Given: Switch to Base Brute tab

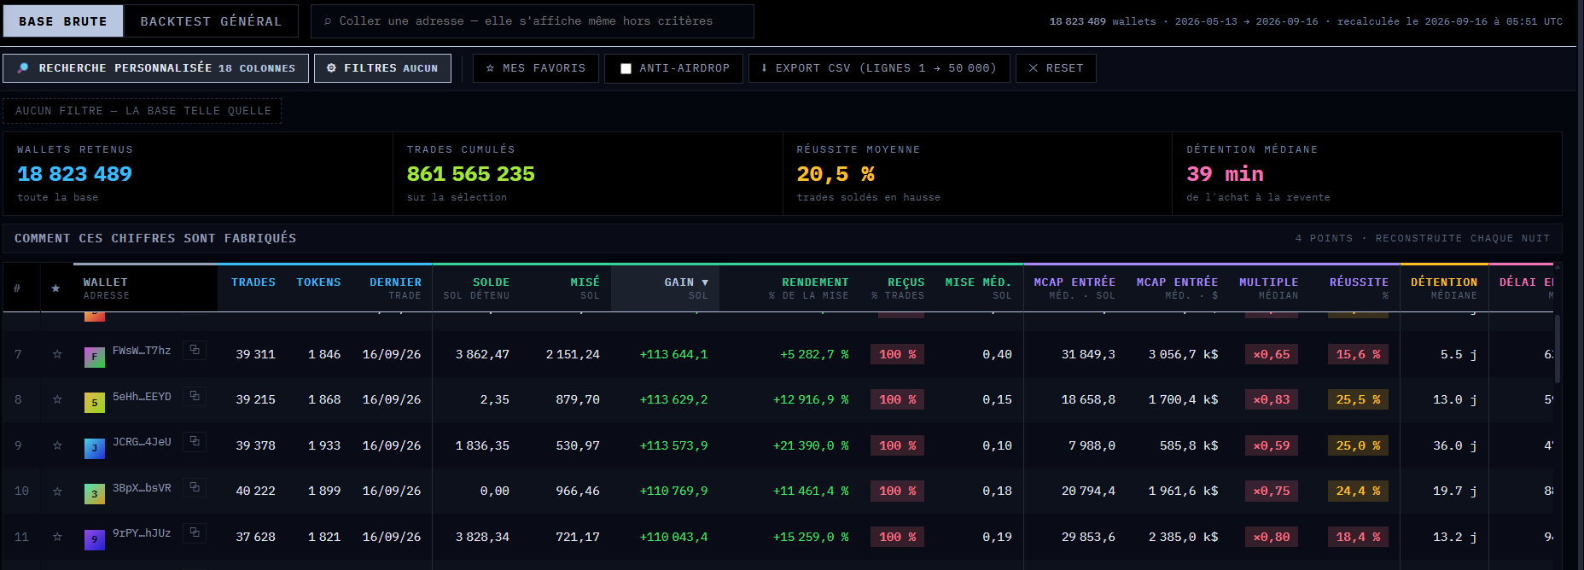Looking at the screenshot, I should click(x=63, y=21).
